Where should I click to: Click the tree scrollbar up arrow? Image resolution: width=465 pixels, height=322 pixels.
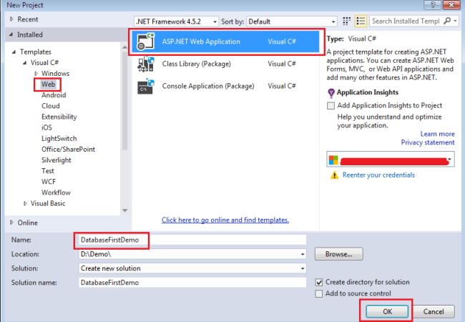coord(125,47)
